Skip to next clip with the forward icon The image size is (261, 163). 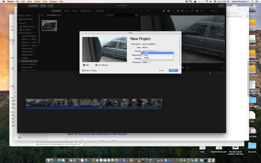tap(188, 67)
